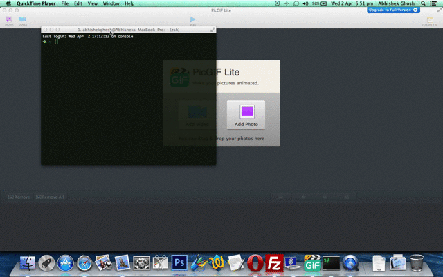Open the documents stack folder in Dock
The width and height of the screenshot is (443, 277).
(x=397, y=262)
